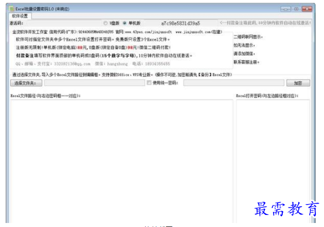This screenshot has height=227, width=324.
Task: Click machine code a7c98e5831d39a5
Action: point(181,24)
